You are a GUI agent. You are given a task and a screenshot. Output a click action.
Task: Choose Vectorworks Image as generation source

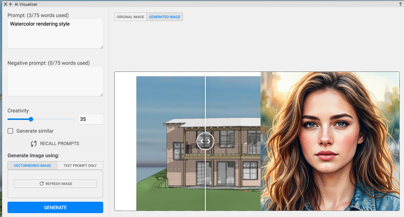tap(32, 165)
